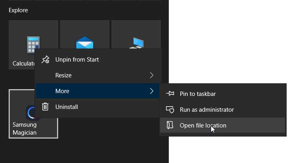Viewport: 289px width, 163px height.
Task: Click the trash can icon next to Uninstall
Action: (x=45, y=107)
